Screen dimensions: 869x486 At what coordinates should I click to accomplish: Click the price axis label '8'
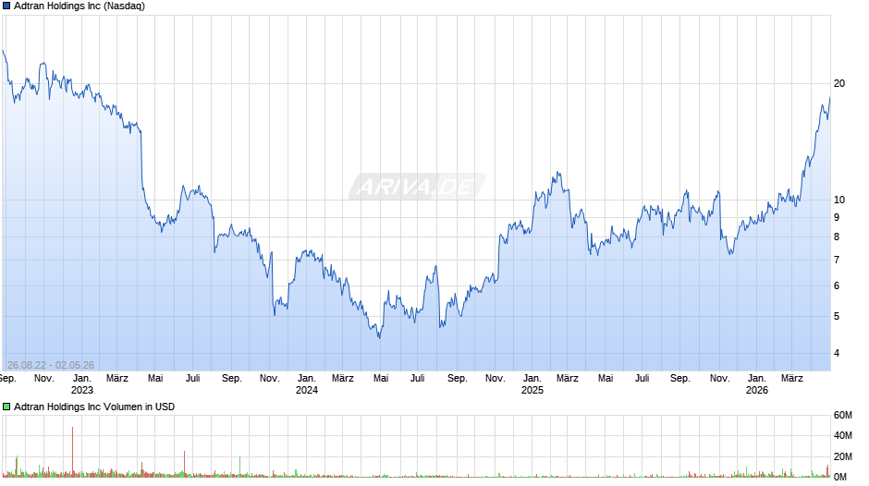[837, 237]
